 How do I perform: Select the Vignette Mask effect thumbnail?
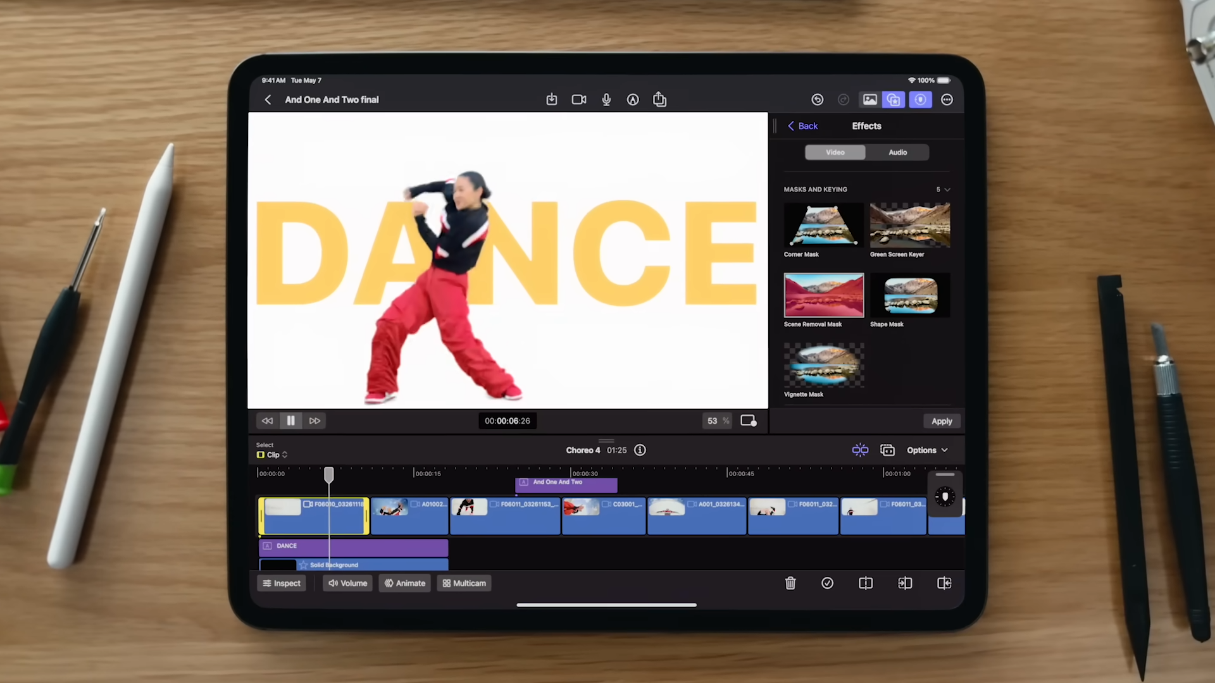[x=824, y=366]
